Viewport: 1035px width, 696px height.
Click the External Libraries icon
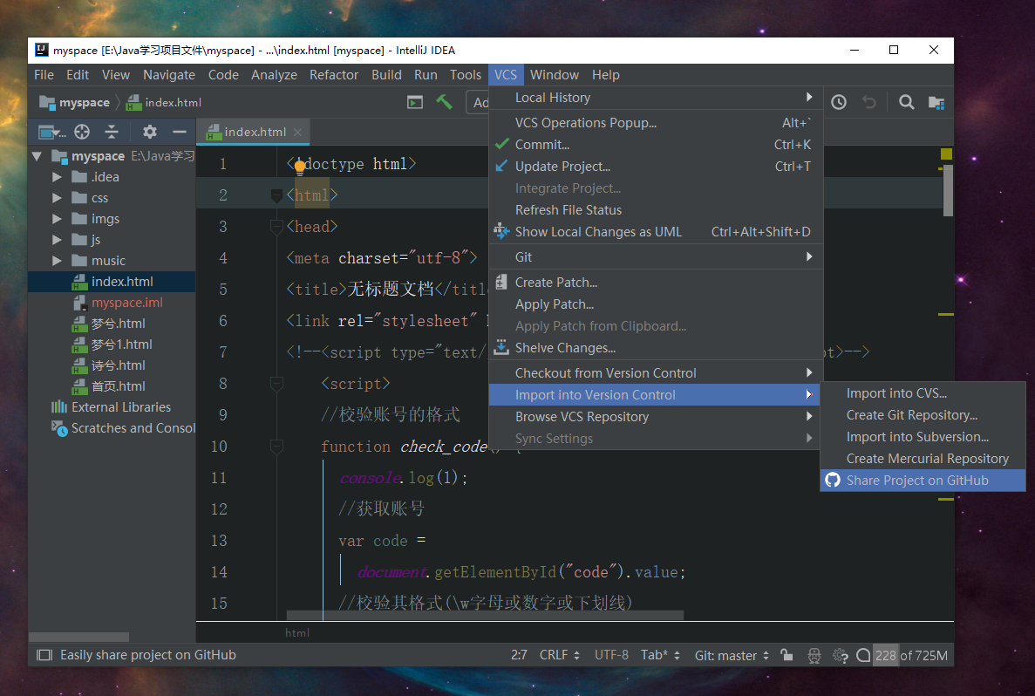59,406
